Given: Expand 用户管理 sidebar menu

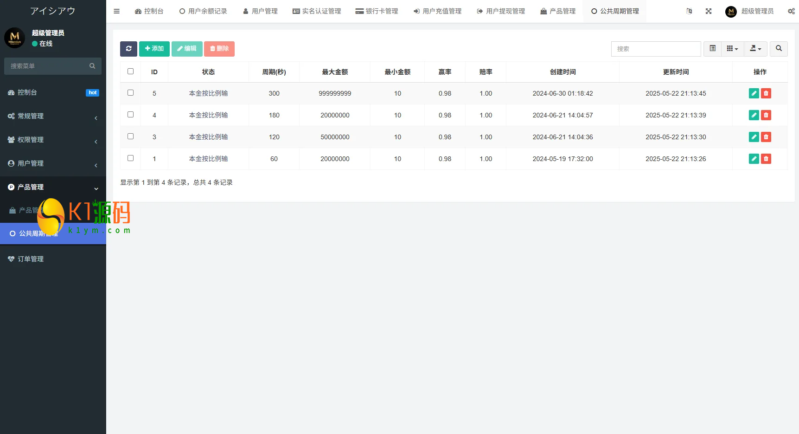Looking at the screenshot, I should pyautogui.click(x=53, y=163).
